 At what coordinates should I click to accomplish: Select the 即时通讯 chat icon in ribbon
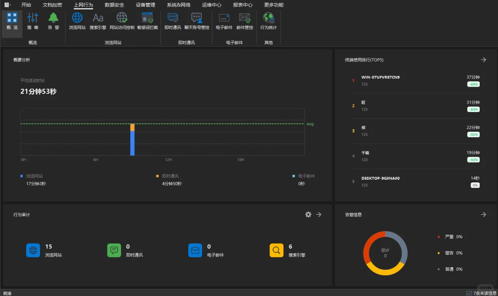173,18
